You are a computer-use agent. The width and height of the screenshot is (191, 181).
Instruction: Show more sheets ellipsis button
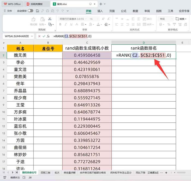coord(162,173)
